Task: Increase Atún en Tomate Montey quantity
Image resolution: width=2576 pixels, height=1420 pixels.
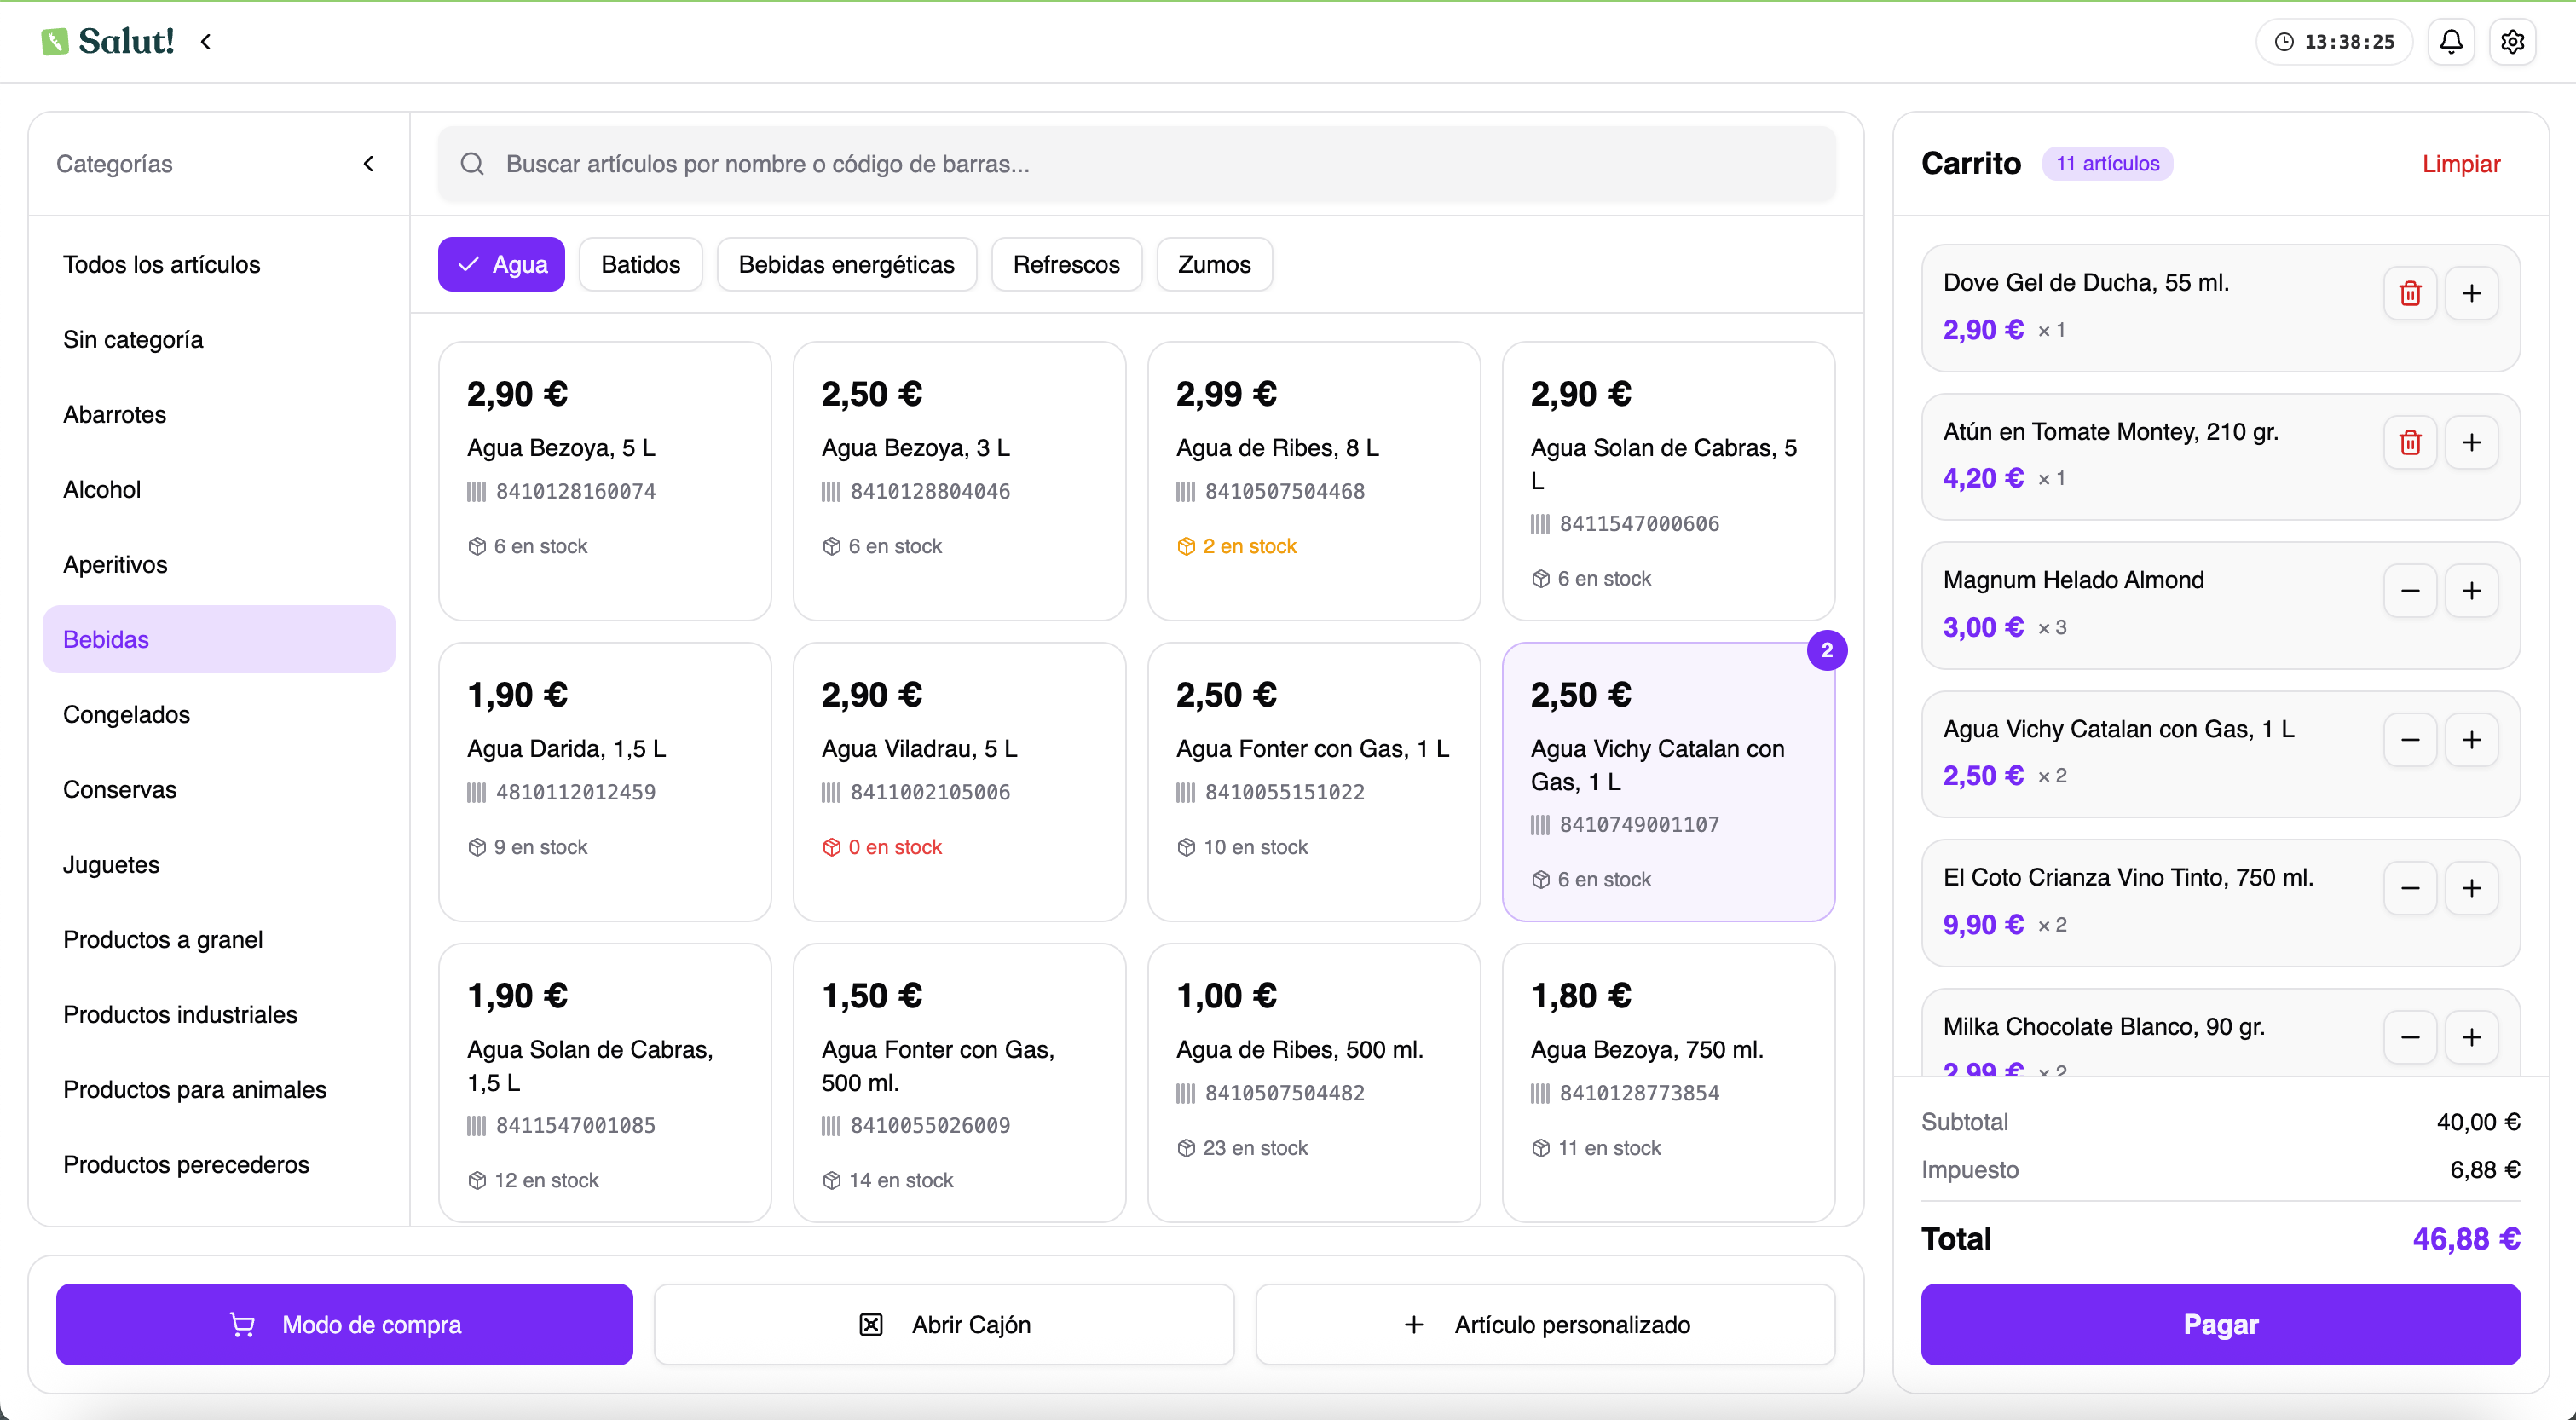Action: click(2471, 442)
